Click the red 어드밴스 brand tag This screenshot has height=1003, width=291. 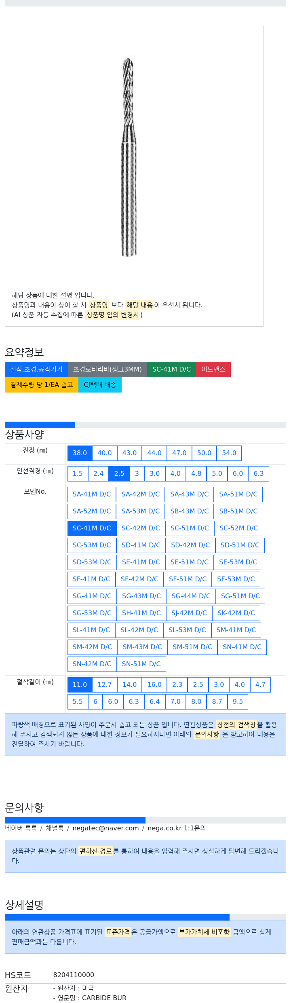coord(213,369)
